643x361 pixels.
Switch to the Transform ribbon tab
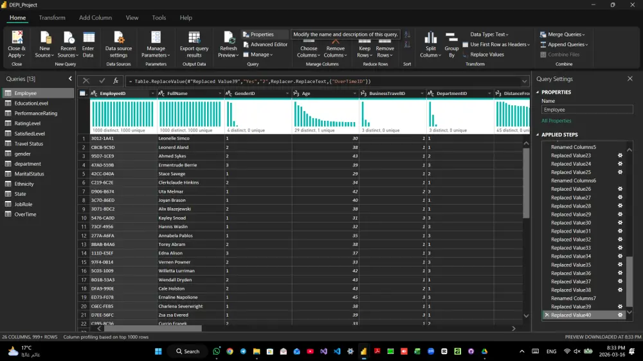pyautogui.click(x=52, y=17)
